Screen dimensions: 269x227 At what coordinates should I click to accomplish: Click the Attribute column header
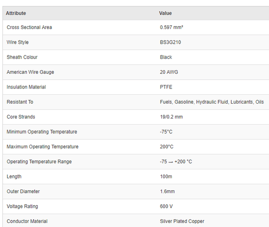pos(16,13)
